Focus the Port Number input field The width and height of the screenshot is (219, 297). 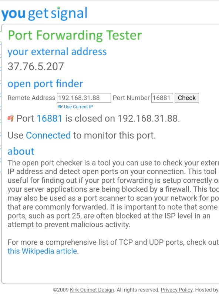tap(162, 98)
